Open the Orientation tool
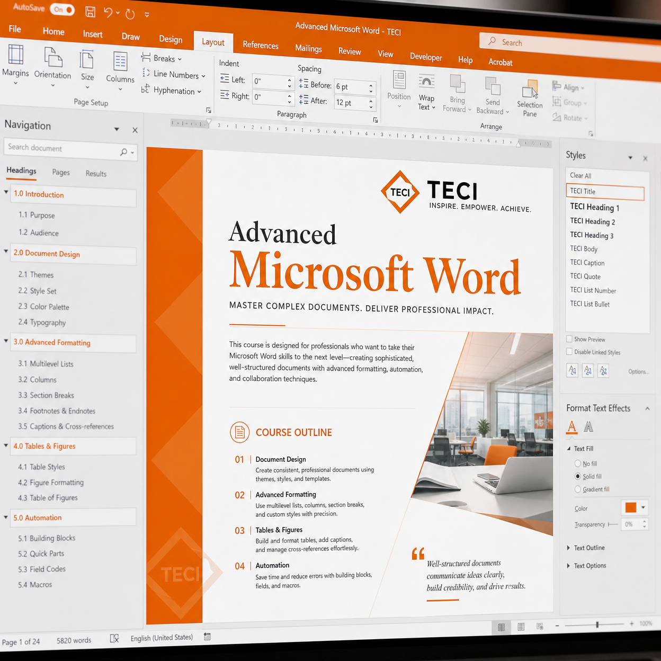The width and height of the screenshot is (661, 661). click(52, 68)
